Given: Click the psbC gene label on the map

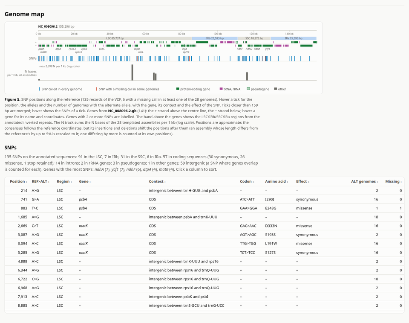Looking at the screenshot, I should (x=102, y=49).
